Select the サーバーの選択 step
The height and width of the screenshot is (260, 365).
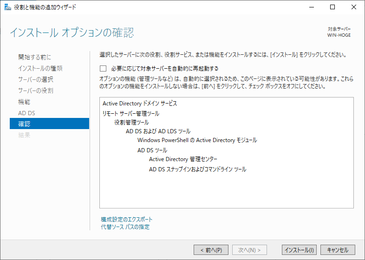coord(36,79)
